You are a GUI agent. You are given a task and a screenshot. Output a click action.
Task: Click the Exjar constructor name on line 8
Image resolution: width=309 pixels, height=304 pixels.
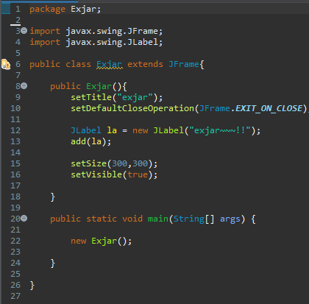pyautogui.click(x=99, y=86)
